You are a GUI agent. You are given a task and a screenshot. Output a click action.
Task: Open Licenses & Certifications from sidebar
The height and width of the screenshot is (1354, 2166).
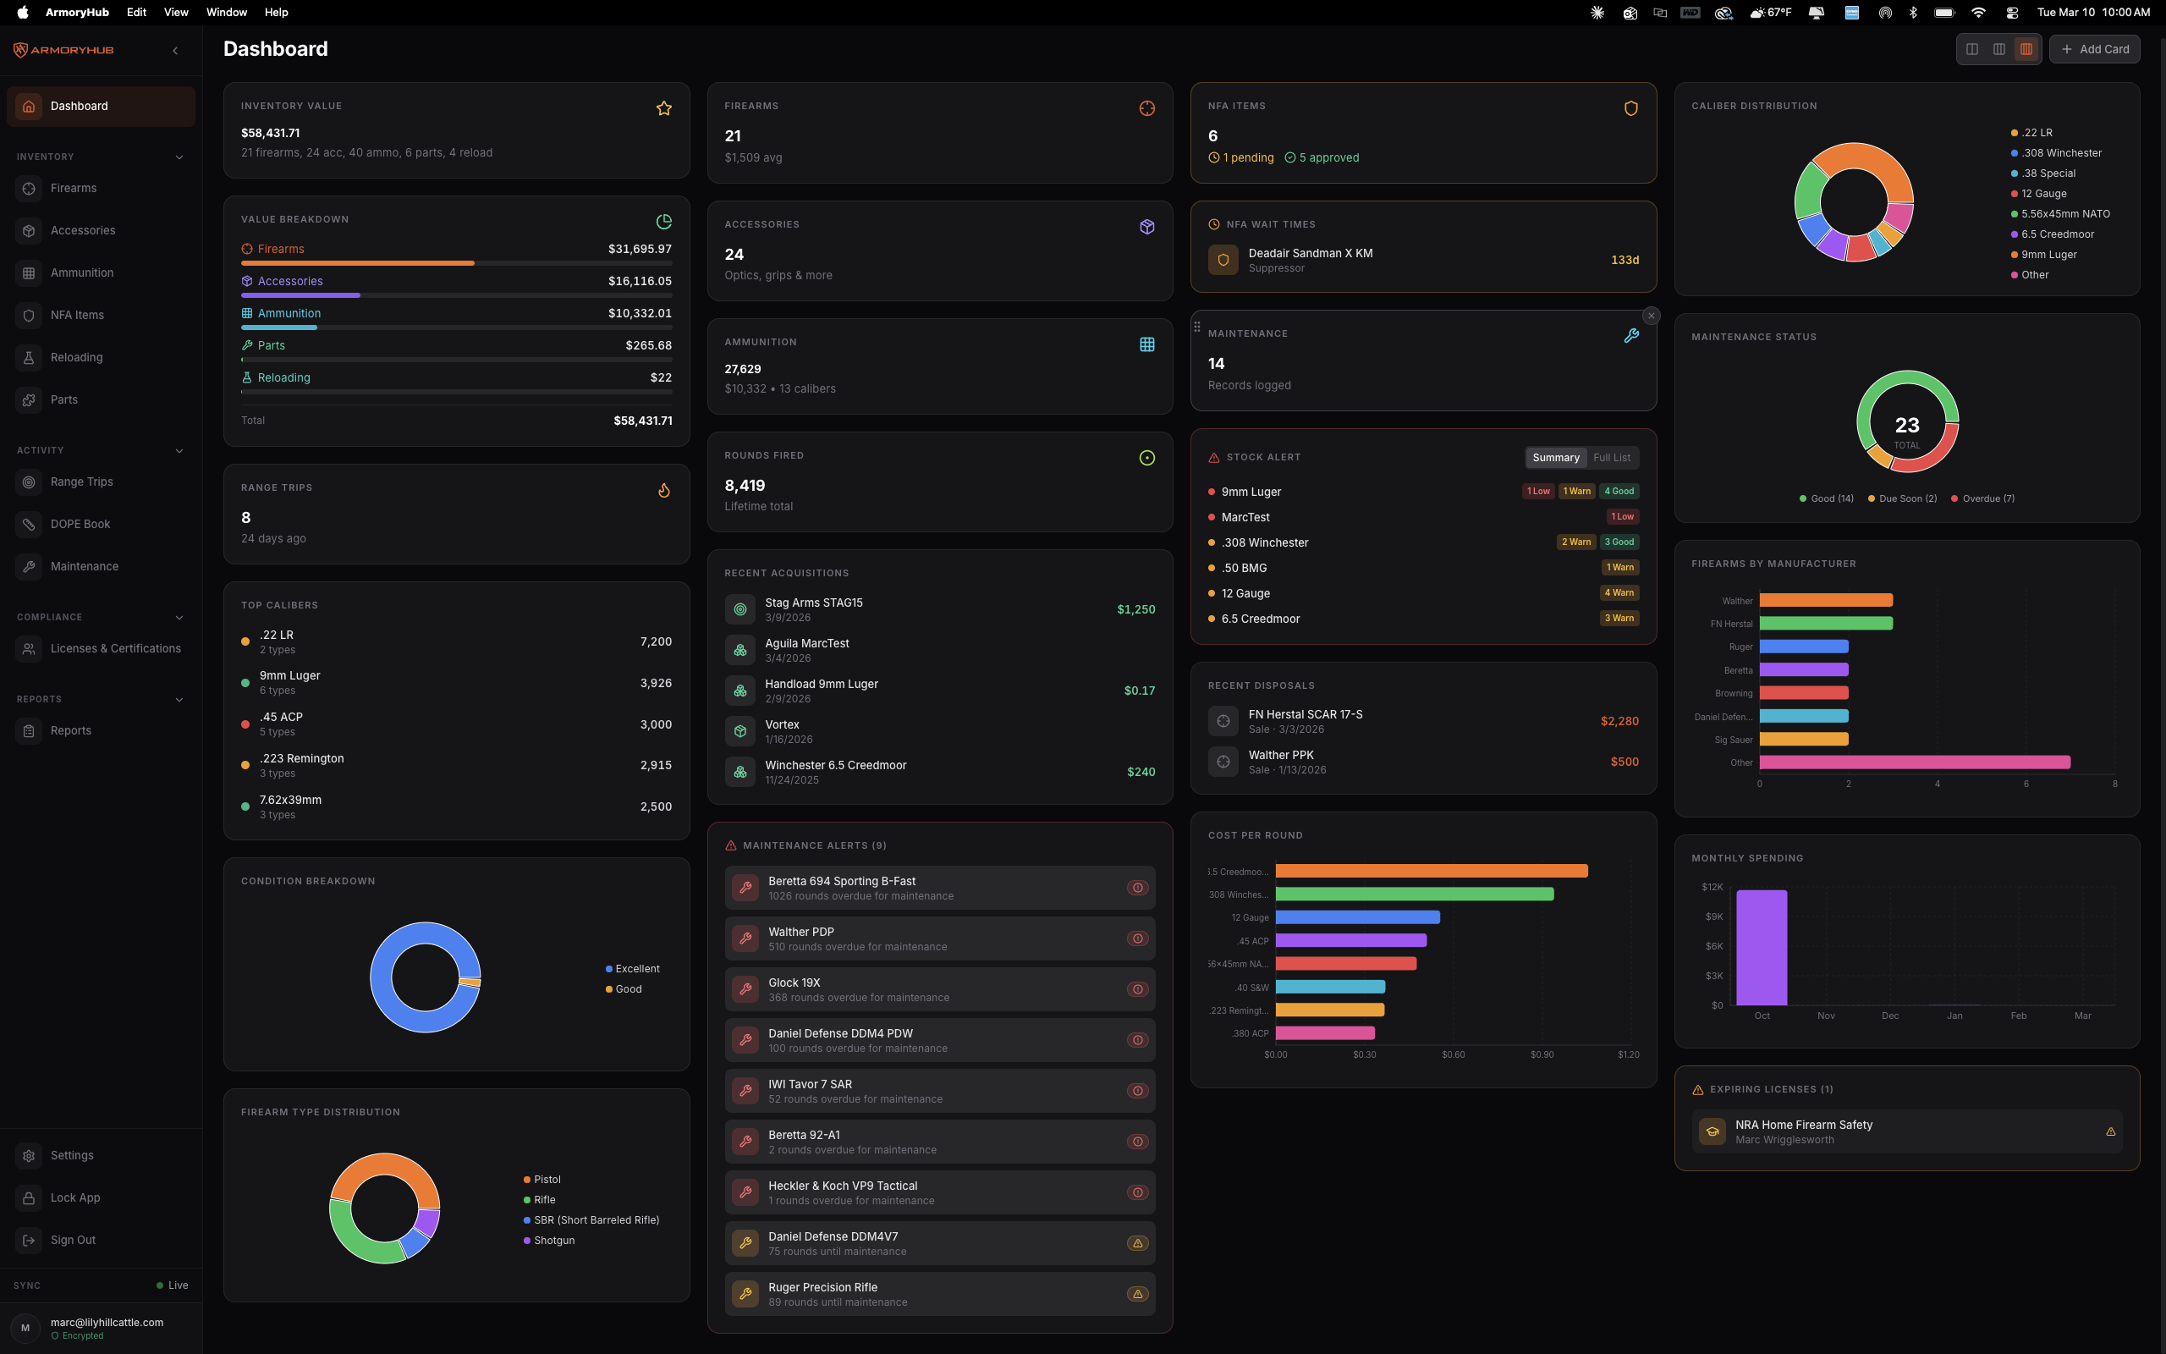pos(115,647)
